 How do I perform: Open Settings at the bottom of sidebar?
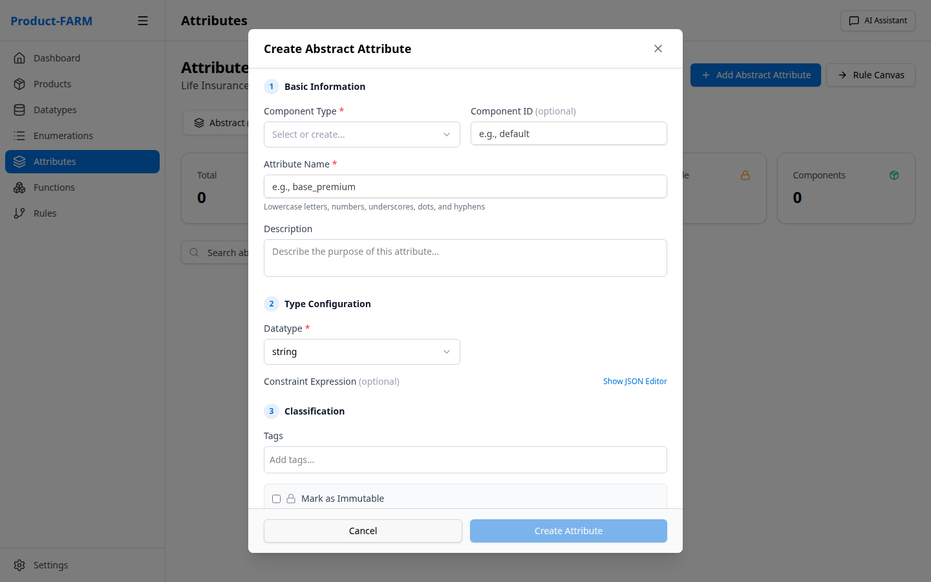pos(50,565)
